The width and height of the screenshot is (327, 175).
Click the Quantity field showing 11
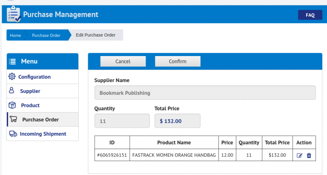click(122, 121)
